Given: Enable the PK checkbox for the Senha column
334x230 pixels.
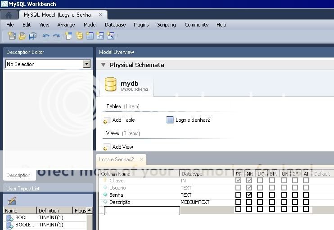Looking at the screenshot, I should click(238, 195).
